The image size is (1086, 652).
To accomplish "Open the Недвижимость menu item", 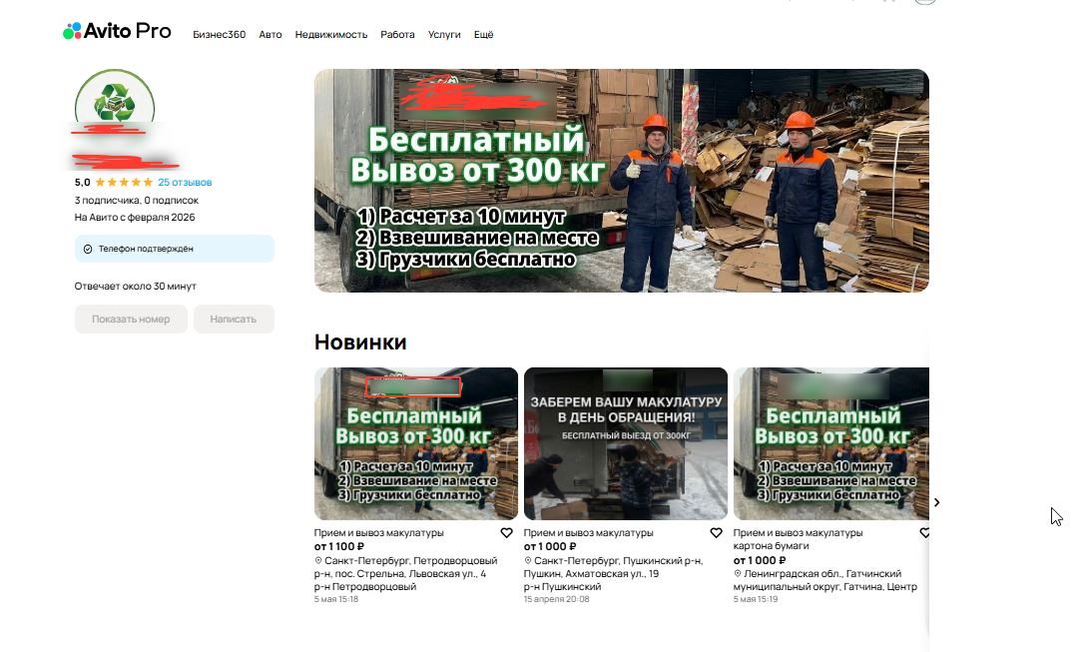I will [x=331, y=35].
